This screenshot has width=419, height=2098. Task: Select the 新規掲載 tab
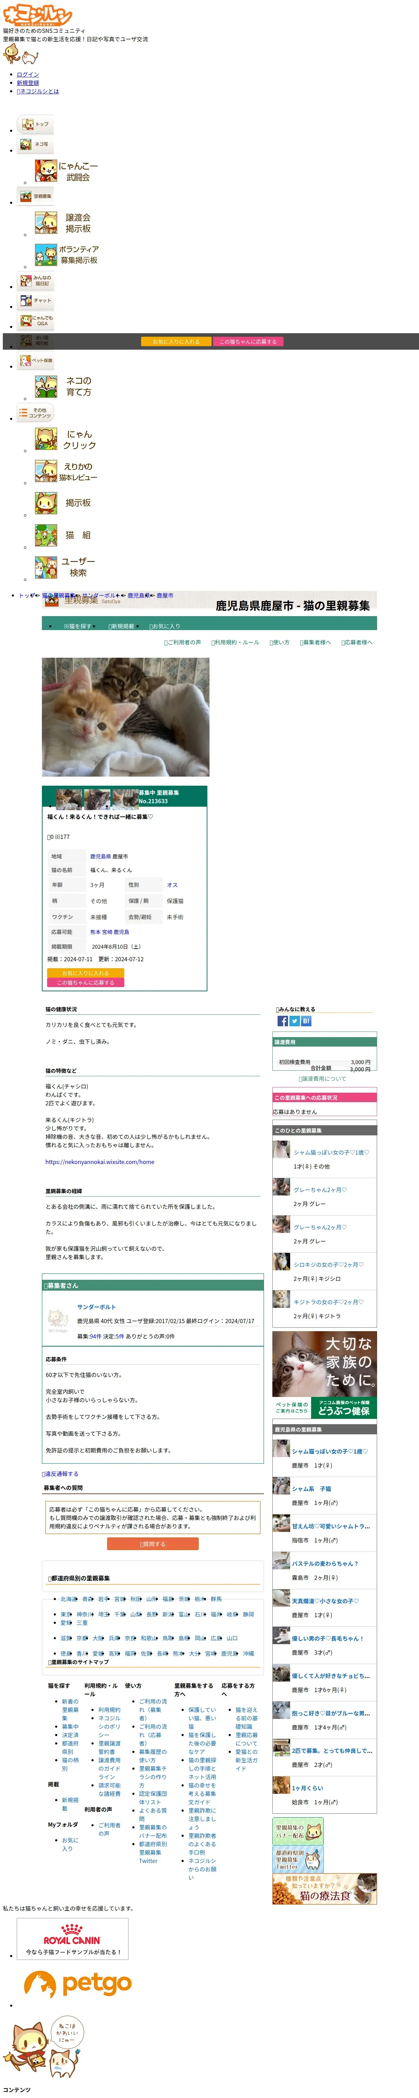click(x=121, y=626)
